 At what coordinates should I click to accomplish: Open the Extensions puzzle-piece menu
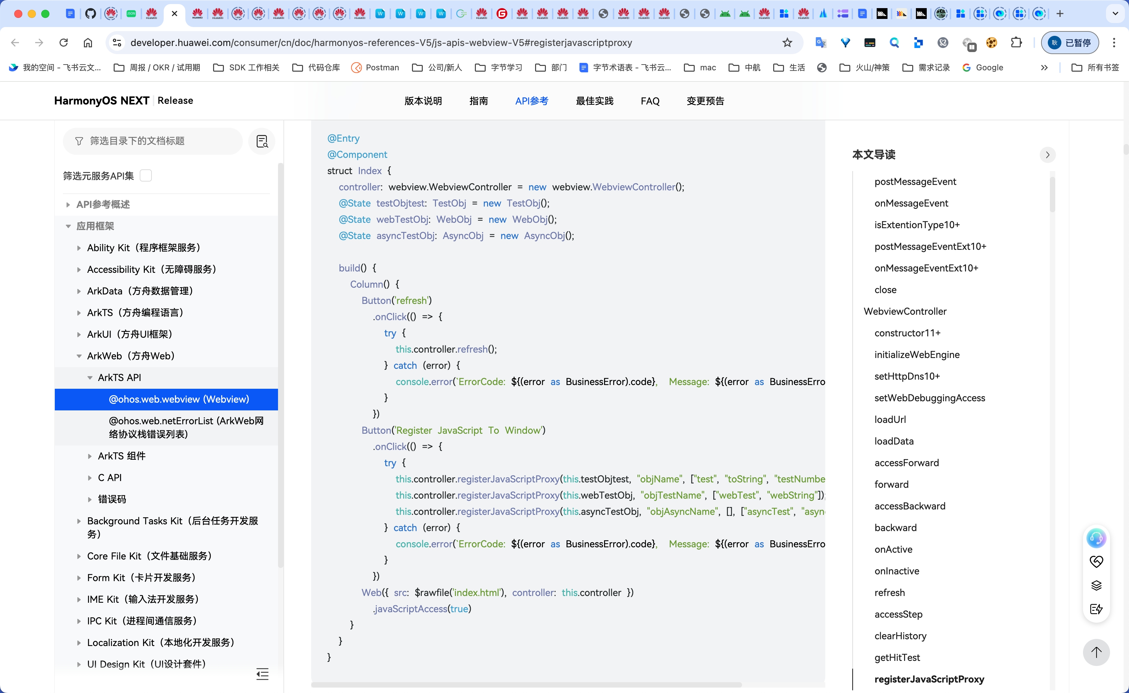1016,43
